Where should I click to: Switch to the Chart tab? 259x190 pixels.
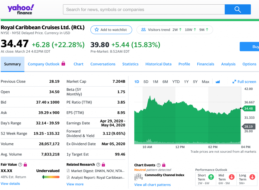click(x=78, y=64)
